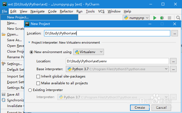Start debugging with the bug icon
182x113 pixels.
pos(162,18)
